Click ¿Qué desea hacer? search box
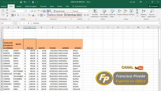The image size is (161, 91). (80, 6)
